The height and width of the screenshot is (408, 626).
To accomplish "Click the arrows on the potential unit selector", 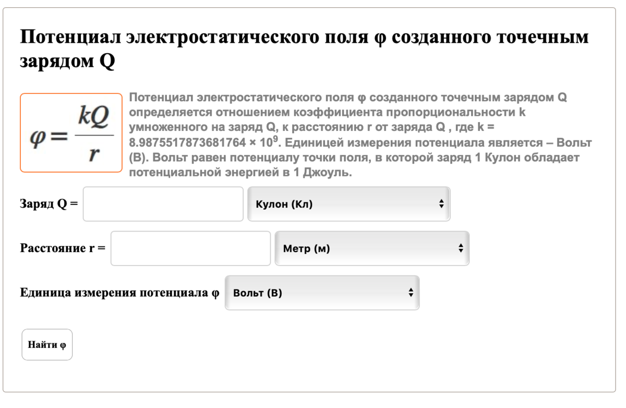I will point(412,293).
